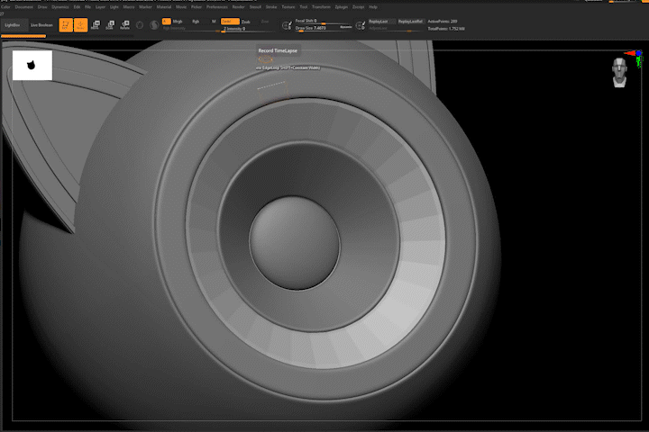The width and height of the screenshot is (649, 432).
Task: Click the brush icon beside Focal Shift
Action: click(287, 25)
